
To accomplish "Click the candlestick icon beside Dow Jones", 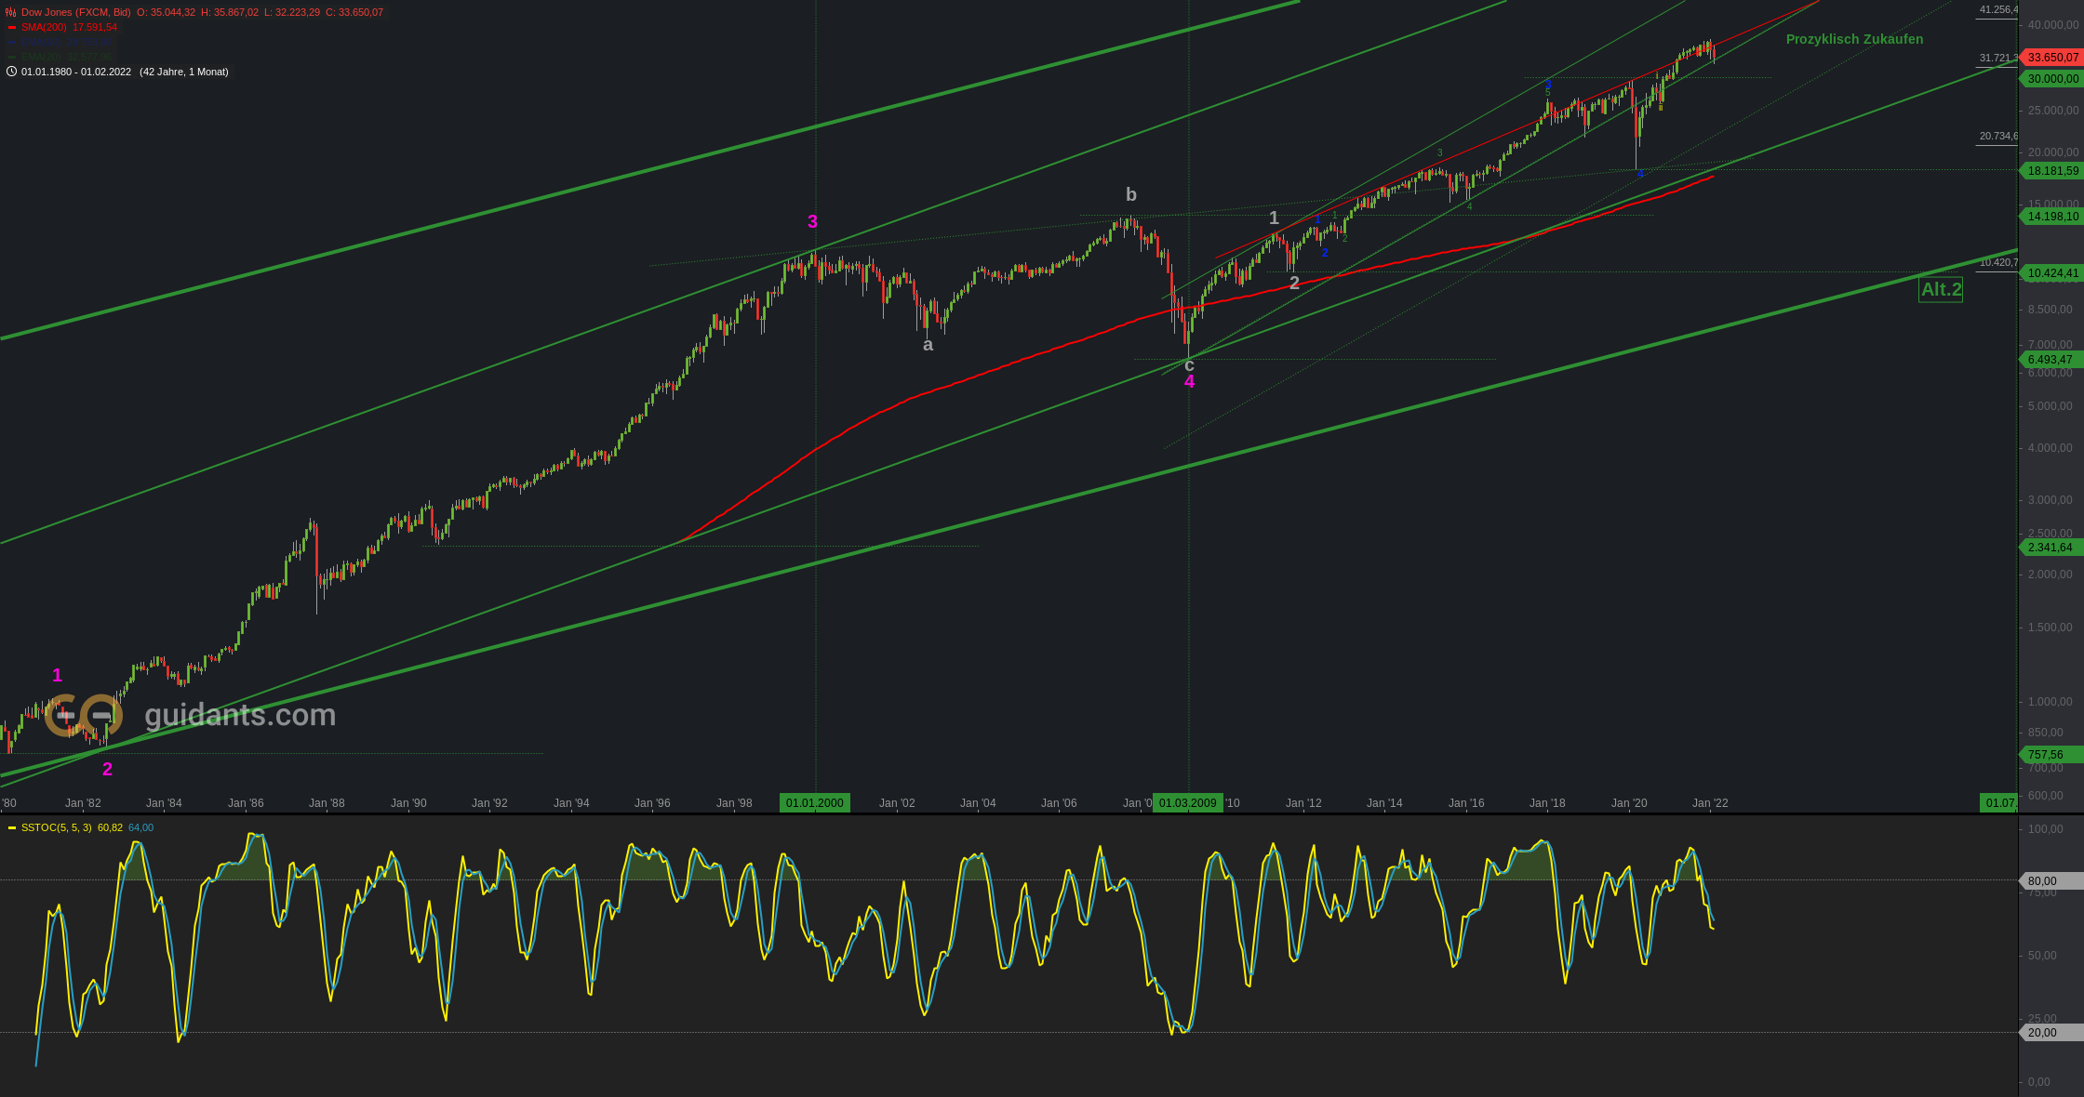I will pos(11,13).
